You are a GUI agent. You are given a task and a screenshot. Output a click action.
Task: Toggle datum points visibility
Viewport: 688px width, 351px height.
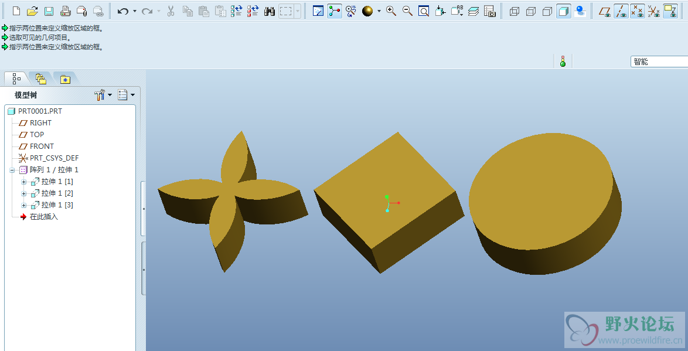click(638, 11)
